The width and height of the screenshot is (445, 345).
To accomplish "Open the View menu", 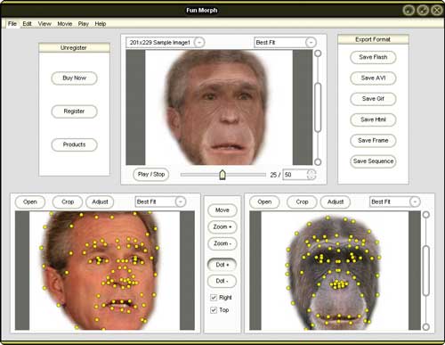I will 44,23.
